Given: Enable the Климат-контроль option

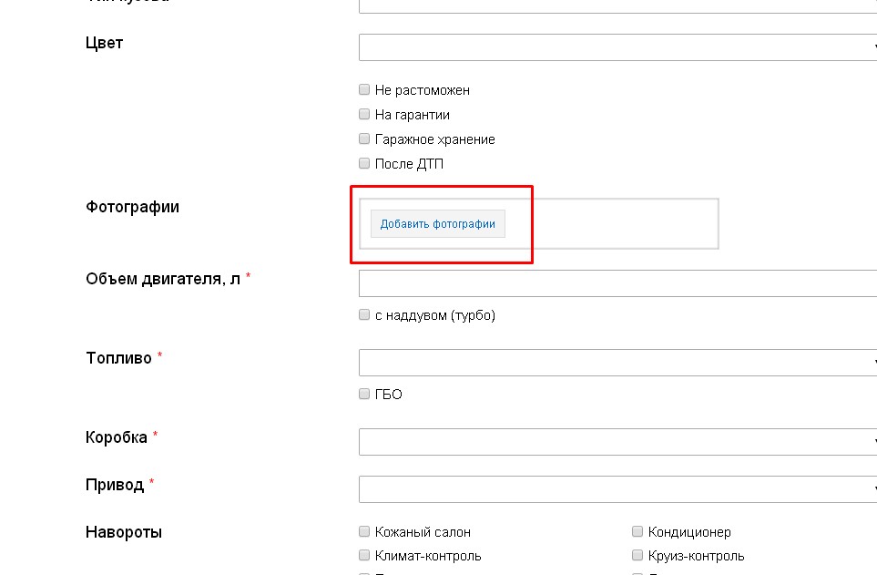Looking at the screenshot, I should 364,556.
